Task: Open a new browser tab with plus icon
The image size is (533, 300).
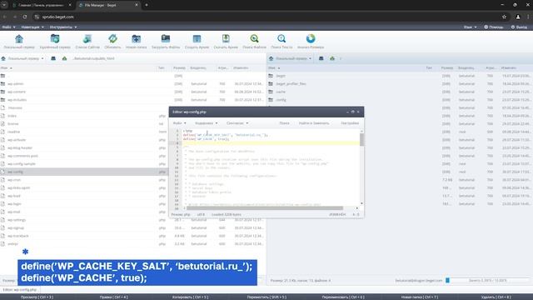Action: click(x=147, y=5)
